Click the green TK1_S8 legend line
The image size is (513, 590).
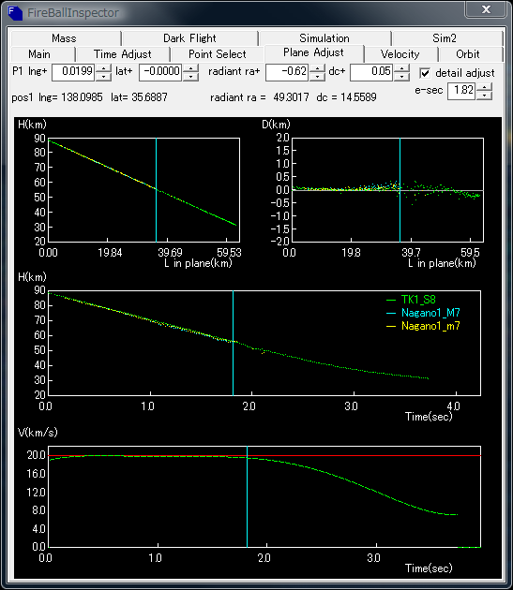click(x=391, y=301)
